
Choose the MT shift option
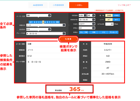click(x=116, y=20)
